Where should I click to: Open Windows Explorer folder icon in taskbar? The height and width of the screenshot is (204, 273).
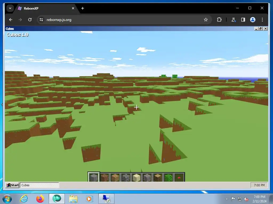[x=73, y=199]
